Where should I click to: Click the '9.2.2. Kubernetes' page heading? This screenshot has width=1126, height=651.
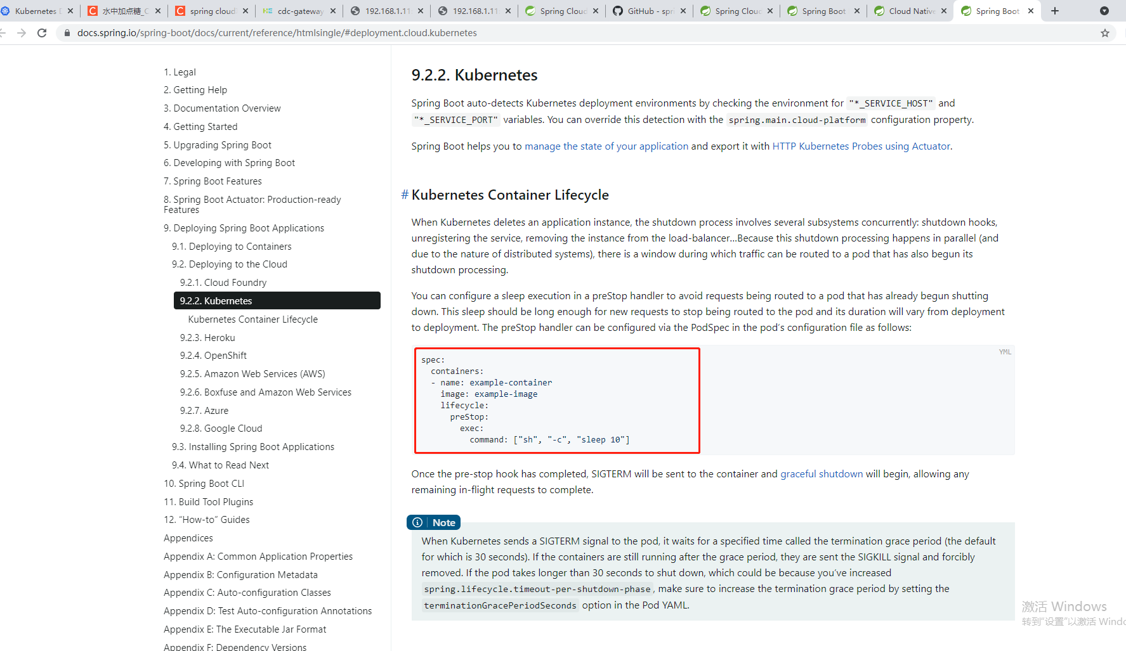click(475, 75)
